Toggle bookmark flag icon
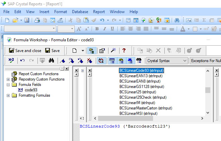The height and width of the screenshot is (141, 221). (x=62, y=61)
